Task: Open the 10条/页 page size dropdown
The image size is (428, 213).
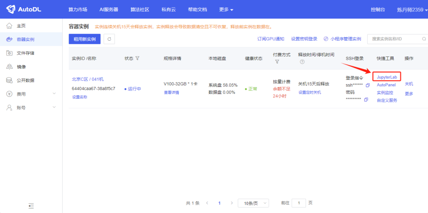Action: tap(253, 203)
